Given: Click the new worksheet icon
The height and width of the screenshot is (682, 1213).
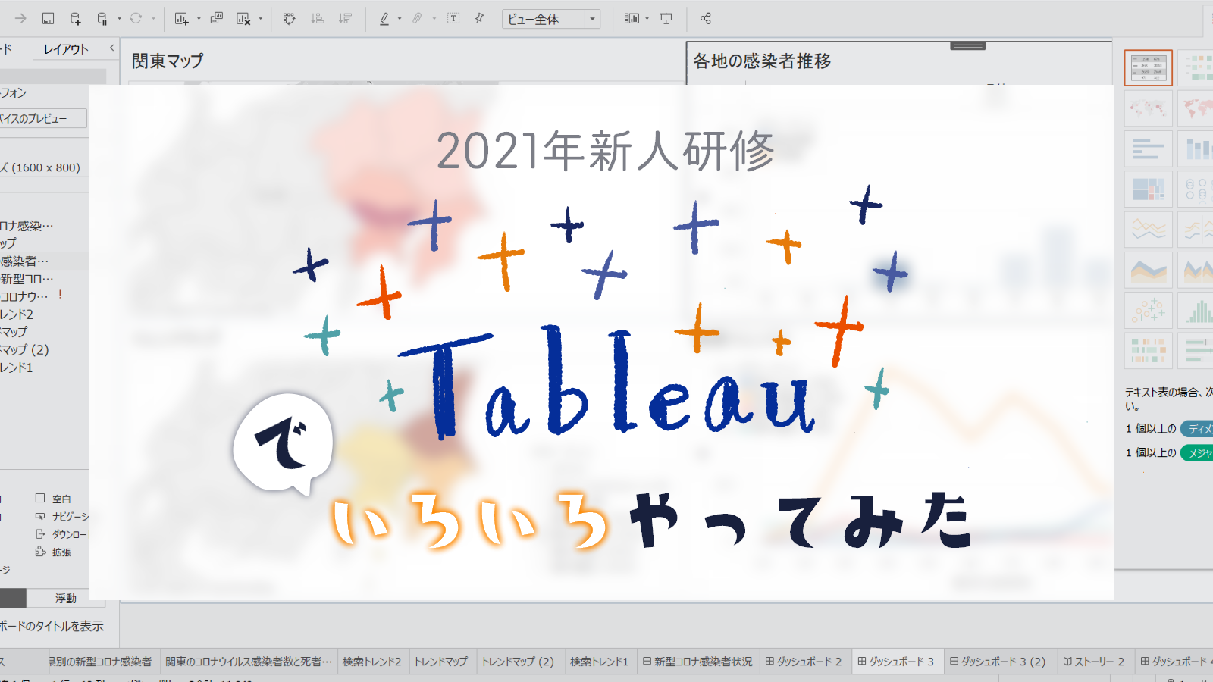Looking at the screenshot, I should point(181,18).
